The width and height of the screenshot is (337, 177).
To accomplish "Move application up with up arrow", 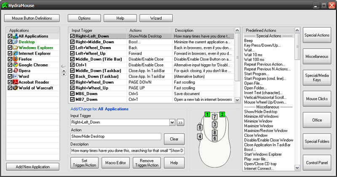I will (64, 71).
